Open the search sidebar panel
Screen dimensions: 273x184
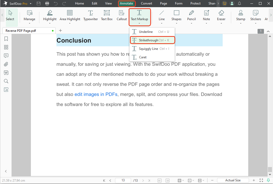(6, 81)
